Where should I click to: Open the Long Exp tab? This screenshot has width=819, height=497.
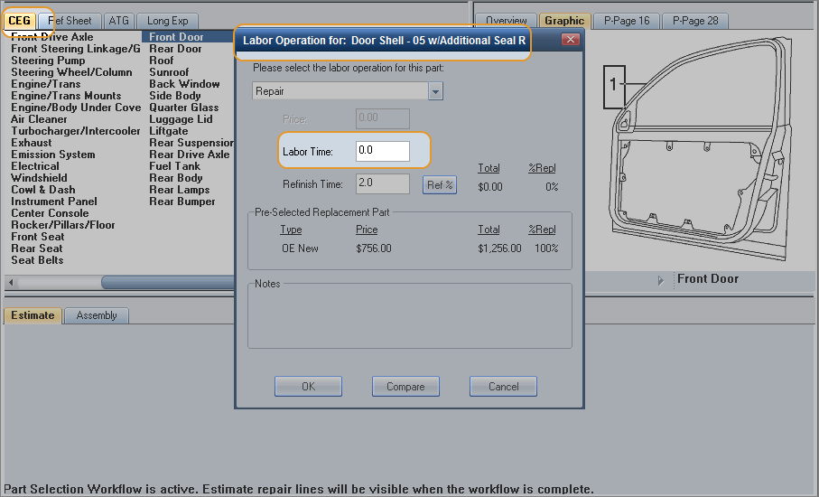click(167, 21)
